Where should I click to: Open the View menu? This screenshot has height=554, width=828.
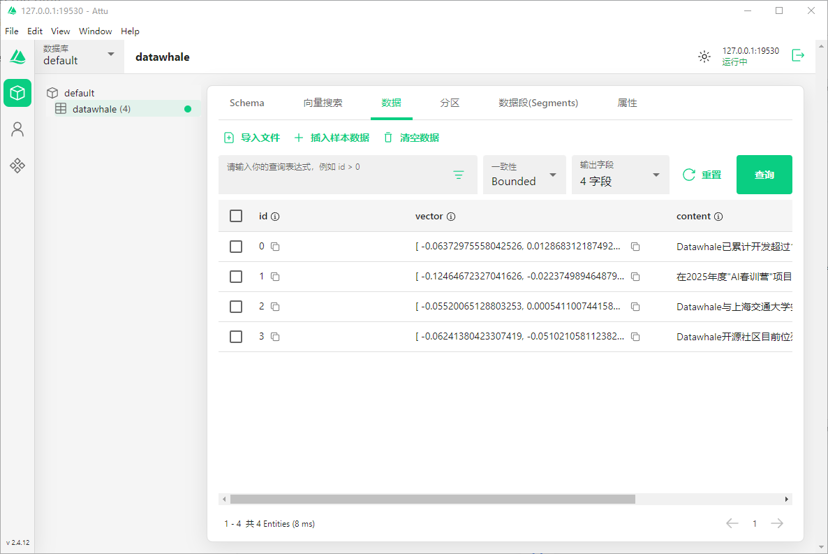pyautogui.click(x=61, y=31)
